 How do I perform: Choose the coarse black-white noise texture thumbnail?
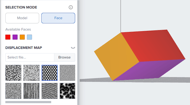click(x=13, y=73)
